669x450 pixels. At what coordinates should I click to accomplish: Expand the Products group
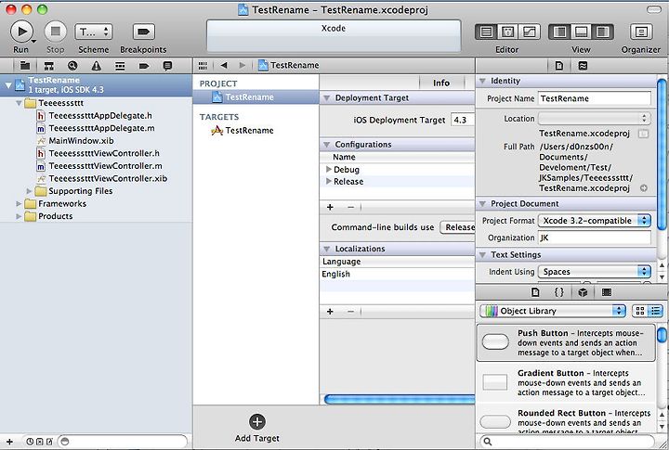(19, 216)
